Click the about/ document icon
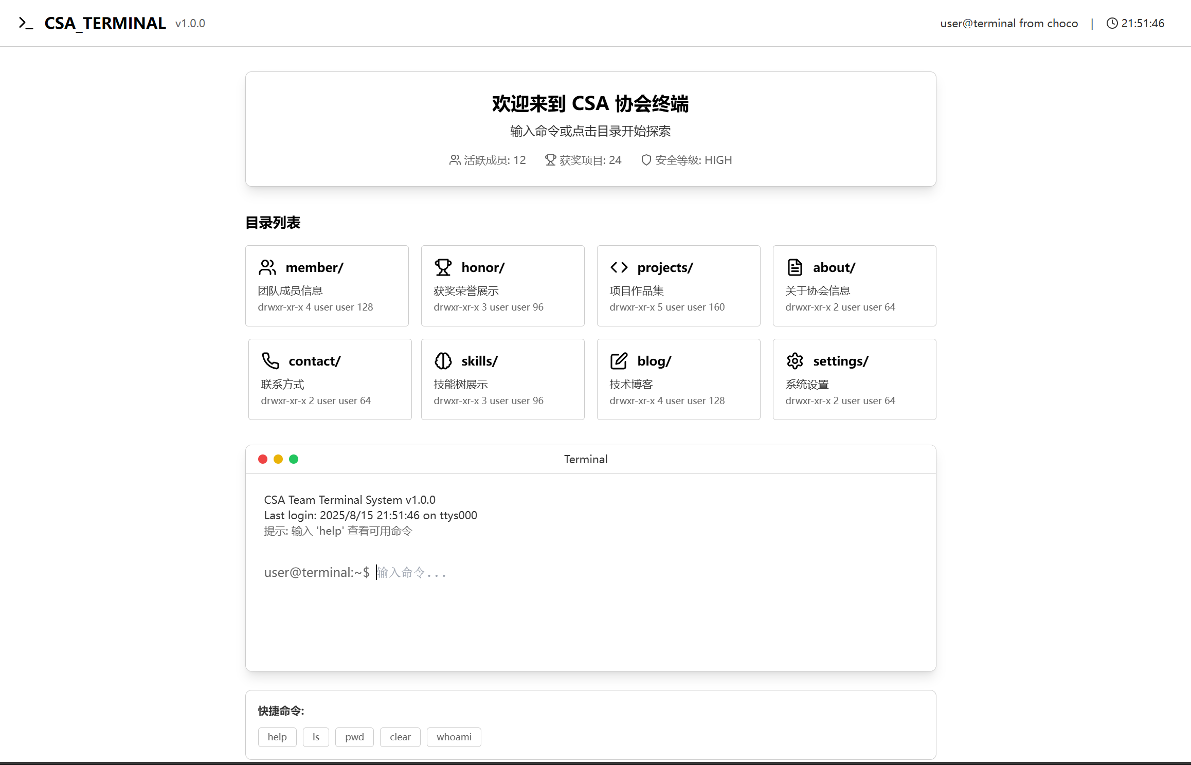Image resolution: width=1191 pixels, height=765 pixels. [795, 267]
